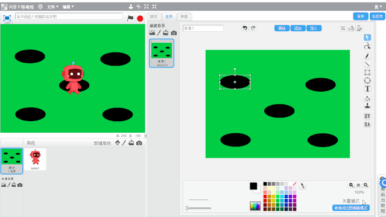Paint a new backdrop icon in editor panel
The image size is (386, 217).
[x=159, y=33]
